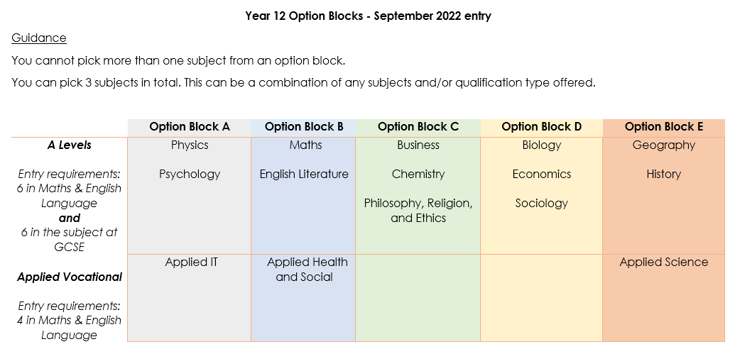Screen dimensions: 735x349
Task: Click Applied IT vocational subject
Action: pos(191,262)
